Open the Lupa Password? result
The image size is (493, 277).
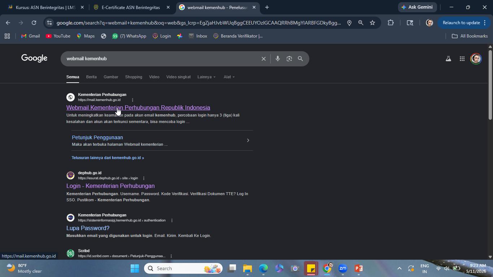(88, 228)
